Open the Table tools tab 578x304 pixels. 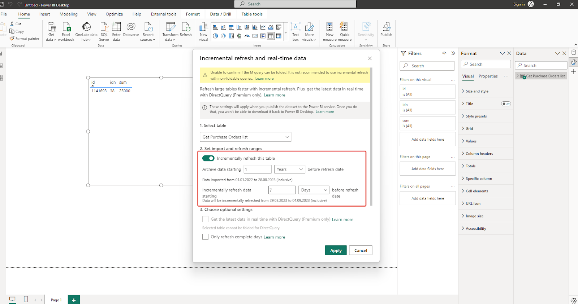tap(252, 14)
